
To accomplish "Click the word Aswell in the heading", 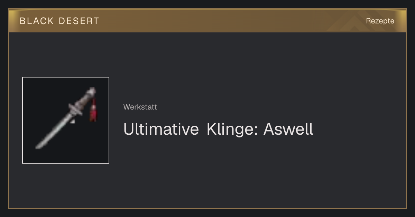I will tap(288, 129).
